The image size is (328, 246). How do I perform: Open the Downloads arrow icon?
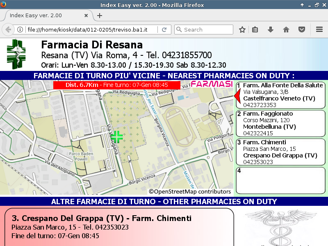click(271, 30)
